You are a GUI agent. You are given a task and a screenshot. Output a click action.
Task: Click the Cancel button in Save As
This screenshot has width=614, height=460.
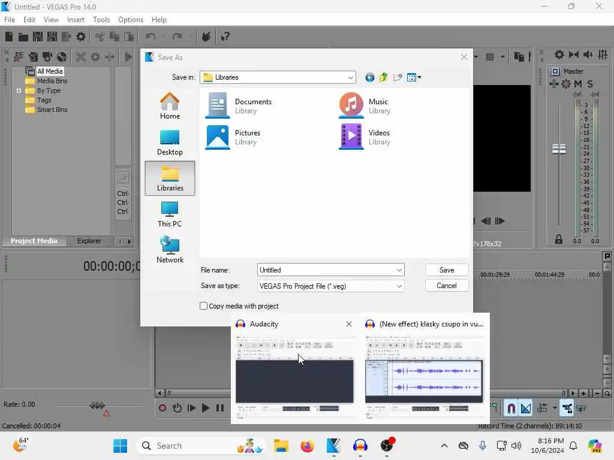pyautogui.click(x=447, y=286)
